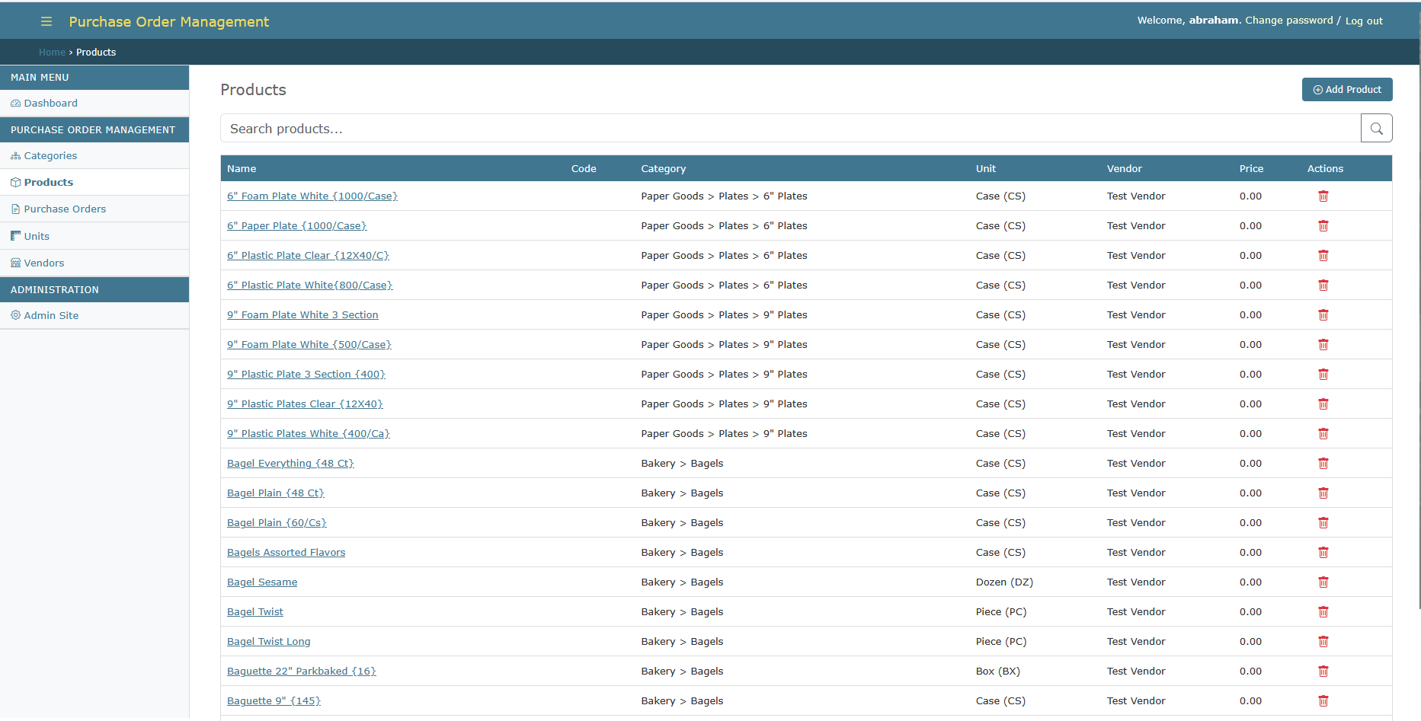Go to Categories in the sidebar
The height and width of the screenshot is (721, 1421).
point(50,156)
